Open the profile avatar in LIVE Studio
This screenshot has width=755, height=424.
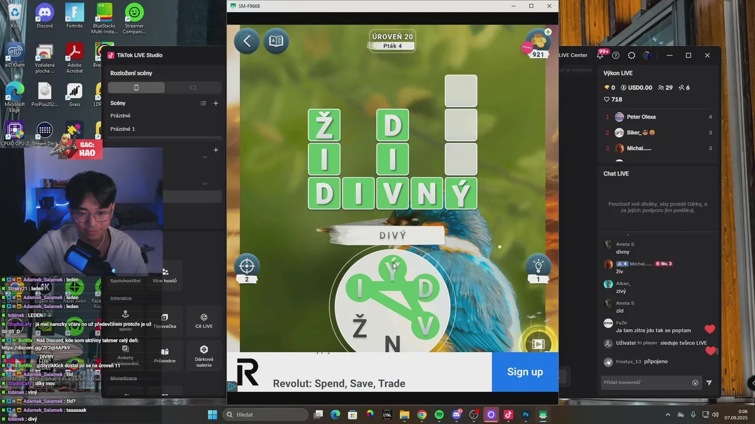[647, 55]
